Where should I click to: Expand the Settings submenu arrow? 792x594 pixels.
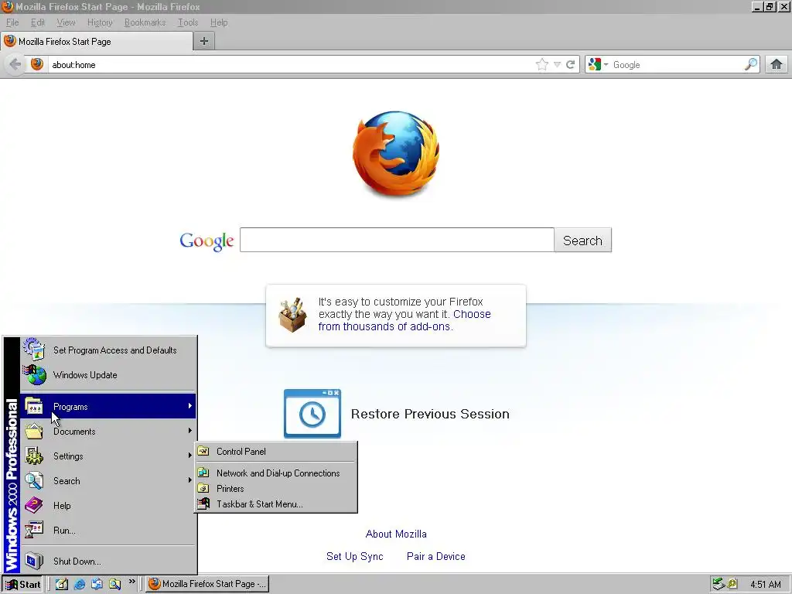[190, 456]
